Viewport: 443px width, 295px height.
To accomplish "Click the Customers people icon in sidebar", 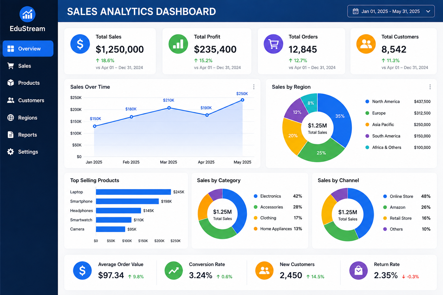I will pos(11,100).
